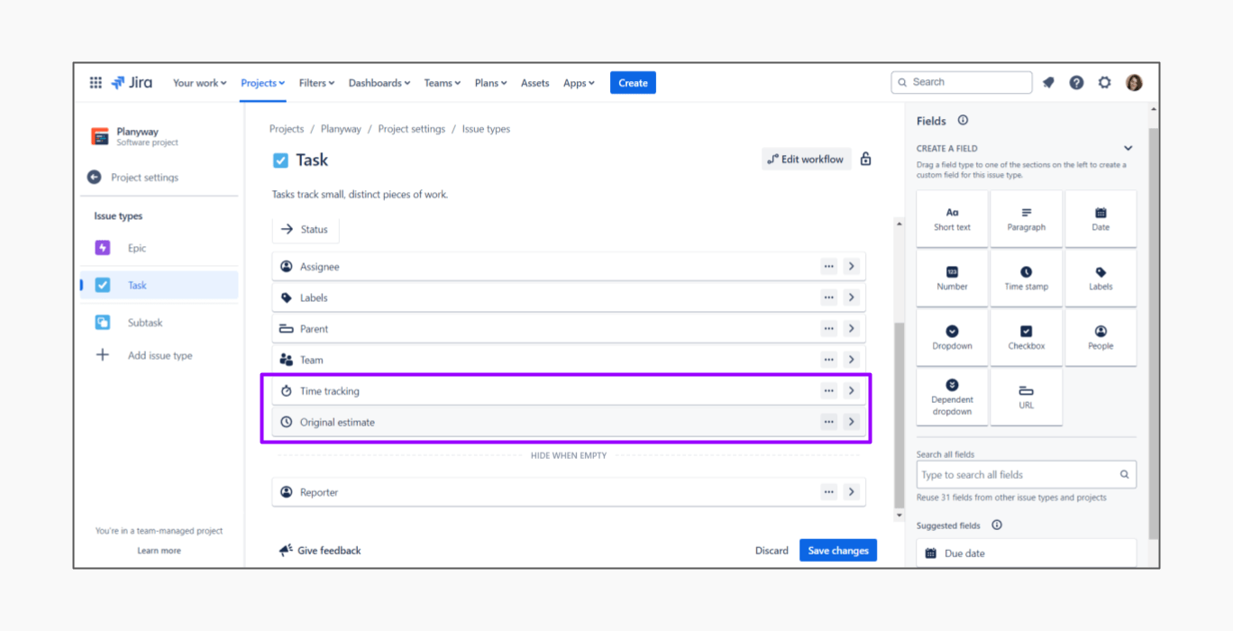Expand the Time tracking field chevron

tap(851, 391)
